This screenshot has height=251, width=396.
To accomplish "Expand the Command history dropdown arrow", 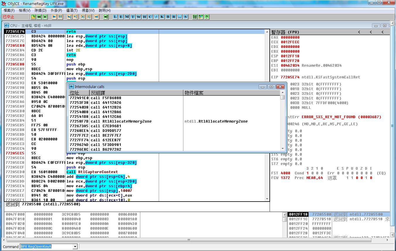I will point(75,247).
